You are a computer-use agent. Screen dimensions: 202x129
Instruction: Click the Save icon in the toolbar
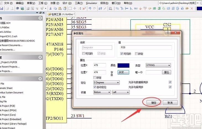1,9
